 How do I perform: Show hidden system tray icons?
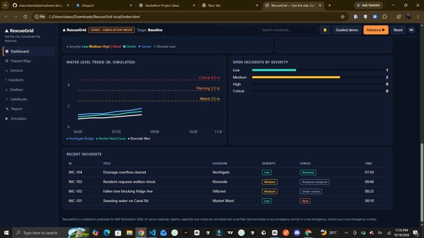pyautogui.click(x=346, y=233)
